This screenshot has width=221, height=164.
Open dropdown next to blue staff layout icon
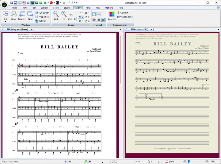coord(48,3)
